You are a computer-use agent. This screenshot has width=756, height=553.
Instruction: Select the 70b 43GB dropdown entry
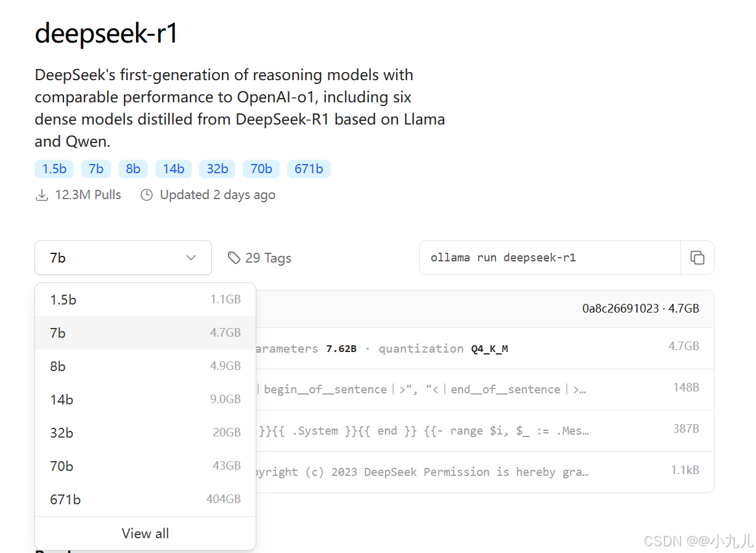145,466
